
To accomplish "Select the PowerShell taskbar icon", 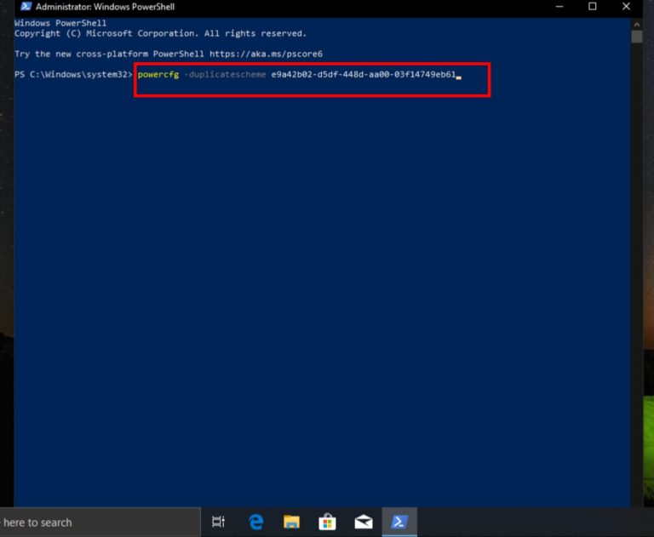I will click(x=399, y=522).
